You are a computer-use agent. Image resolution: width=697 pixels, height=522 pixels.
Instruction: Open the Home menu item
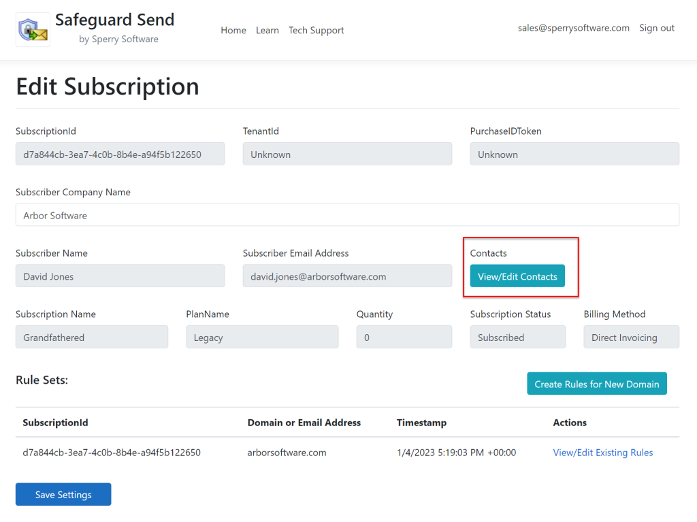pos(233,31)
